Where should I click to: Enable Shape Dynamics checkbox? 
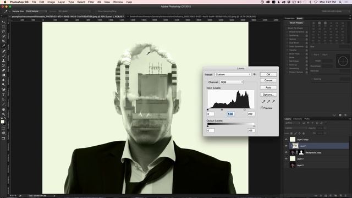coord(287,32)
